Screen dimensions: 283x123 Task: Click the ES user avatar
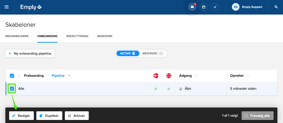click(x=236, y=7)
